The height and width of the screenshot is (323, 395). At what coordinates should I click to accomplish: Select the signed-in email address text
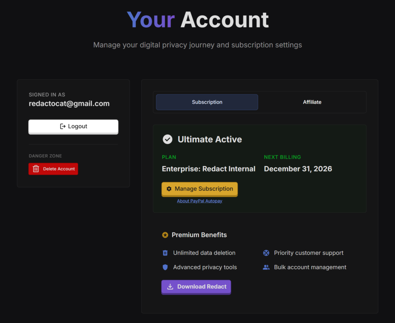point(69,104)
